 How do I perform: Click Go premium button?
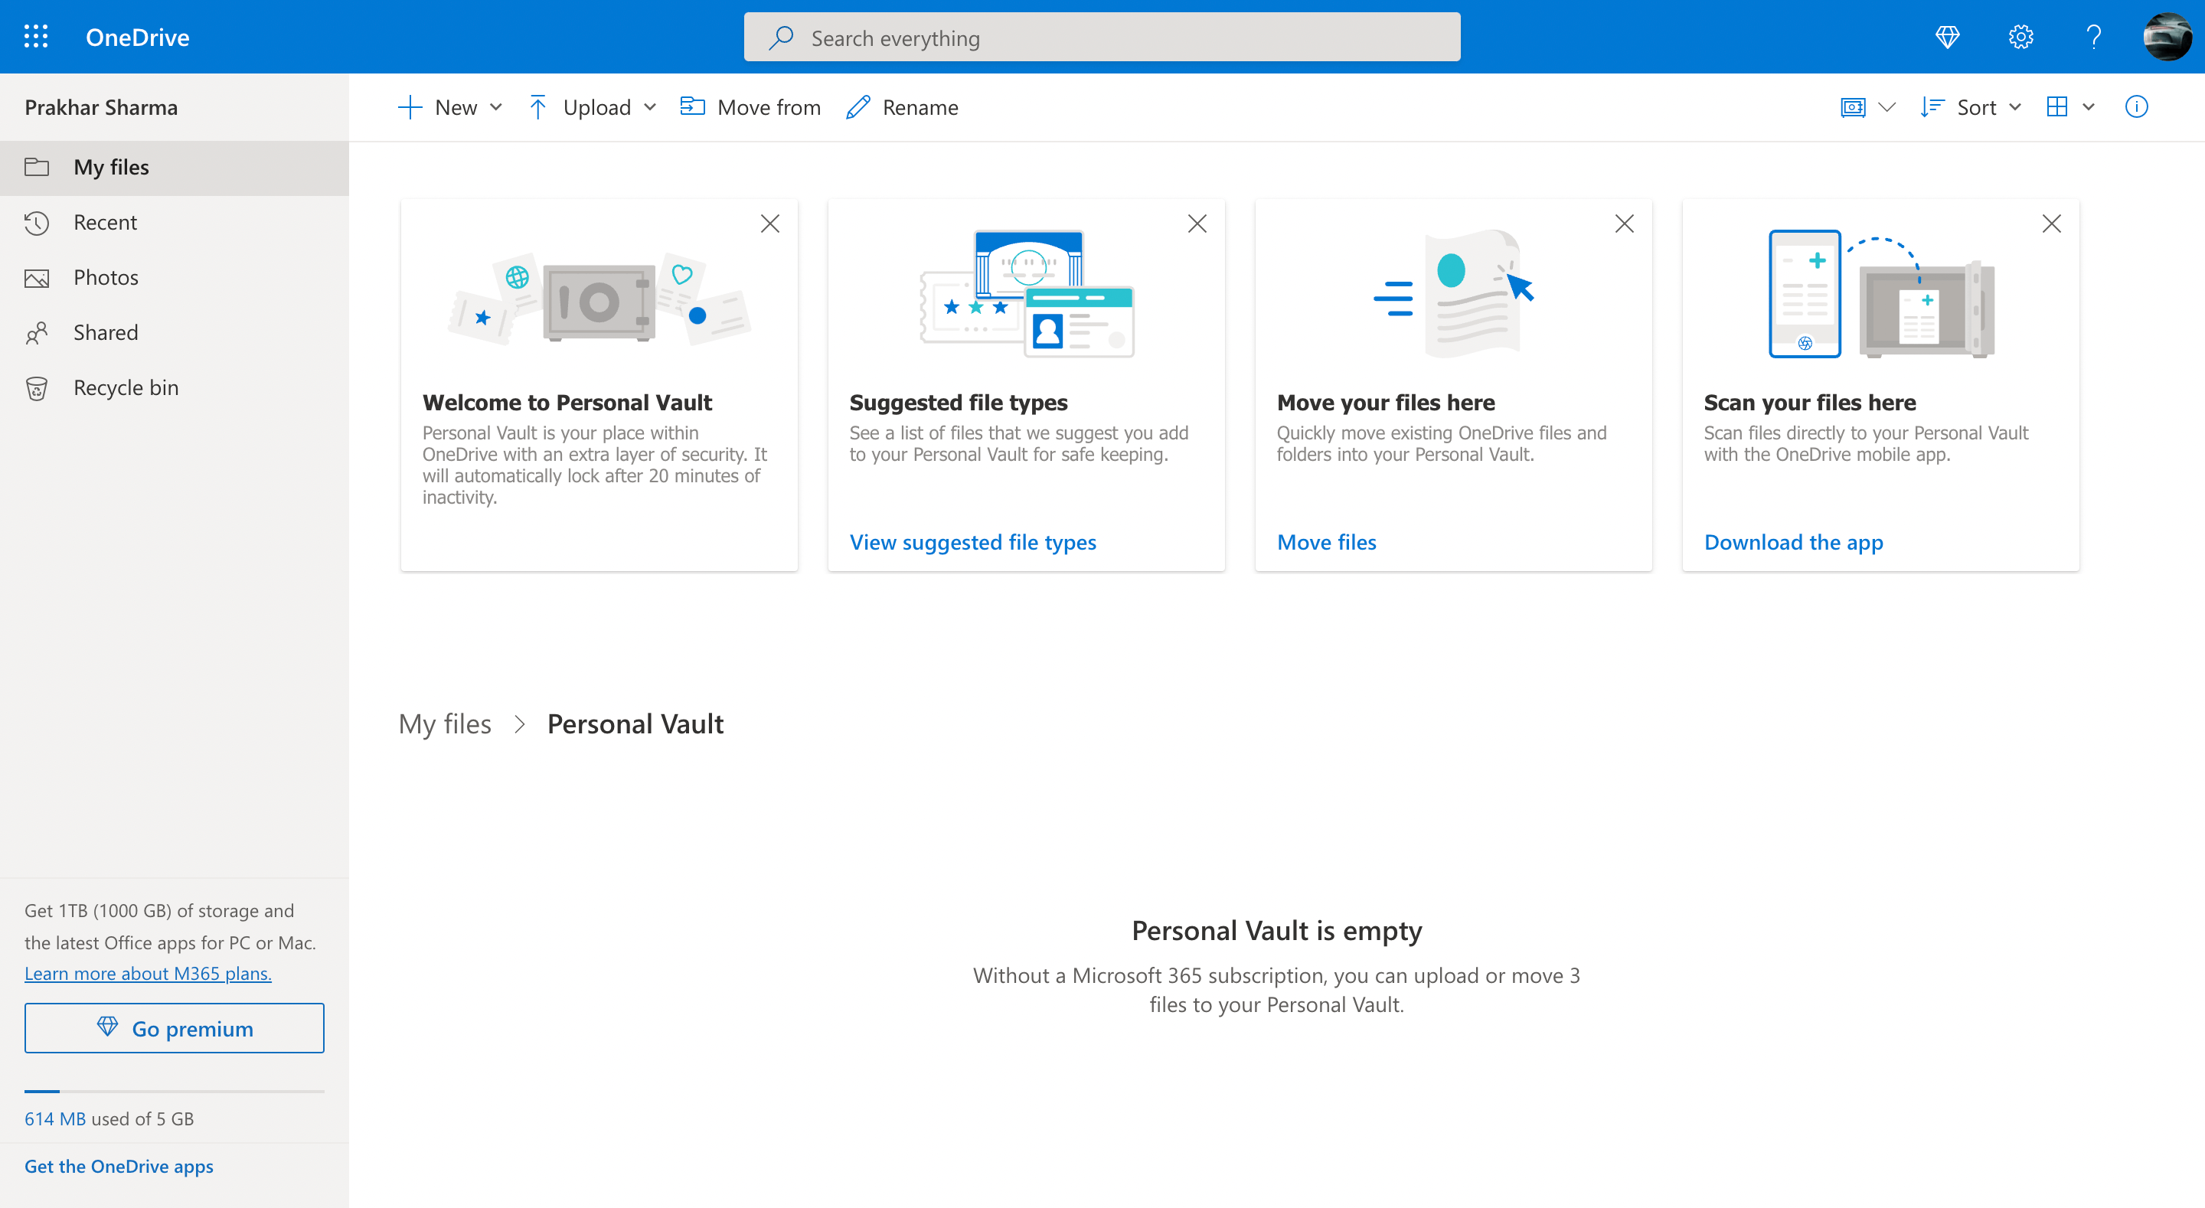[174, 1028]
